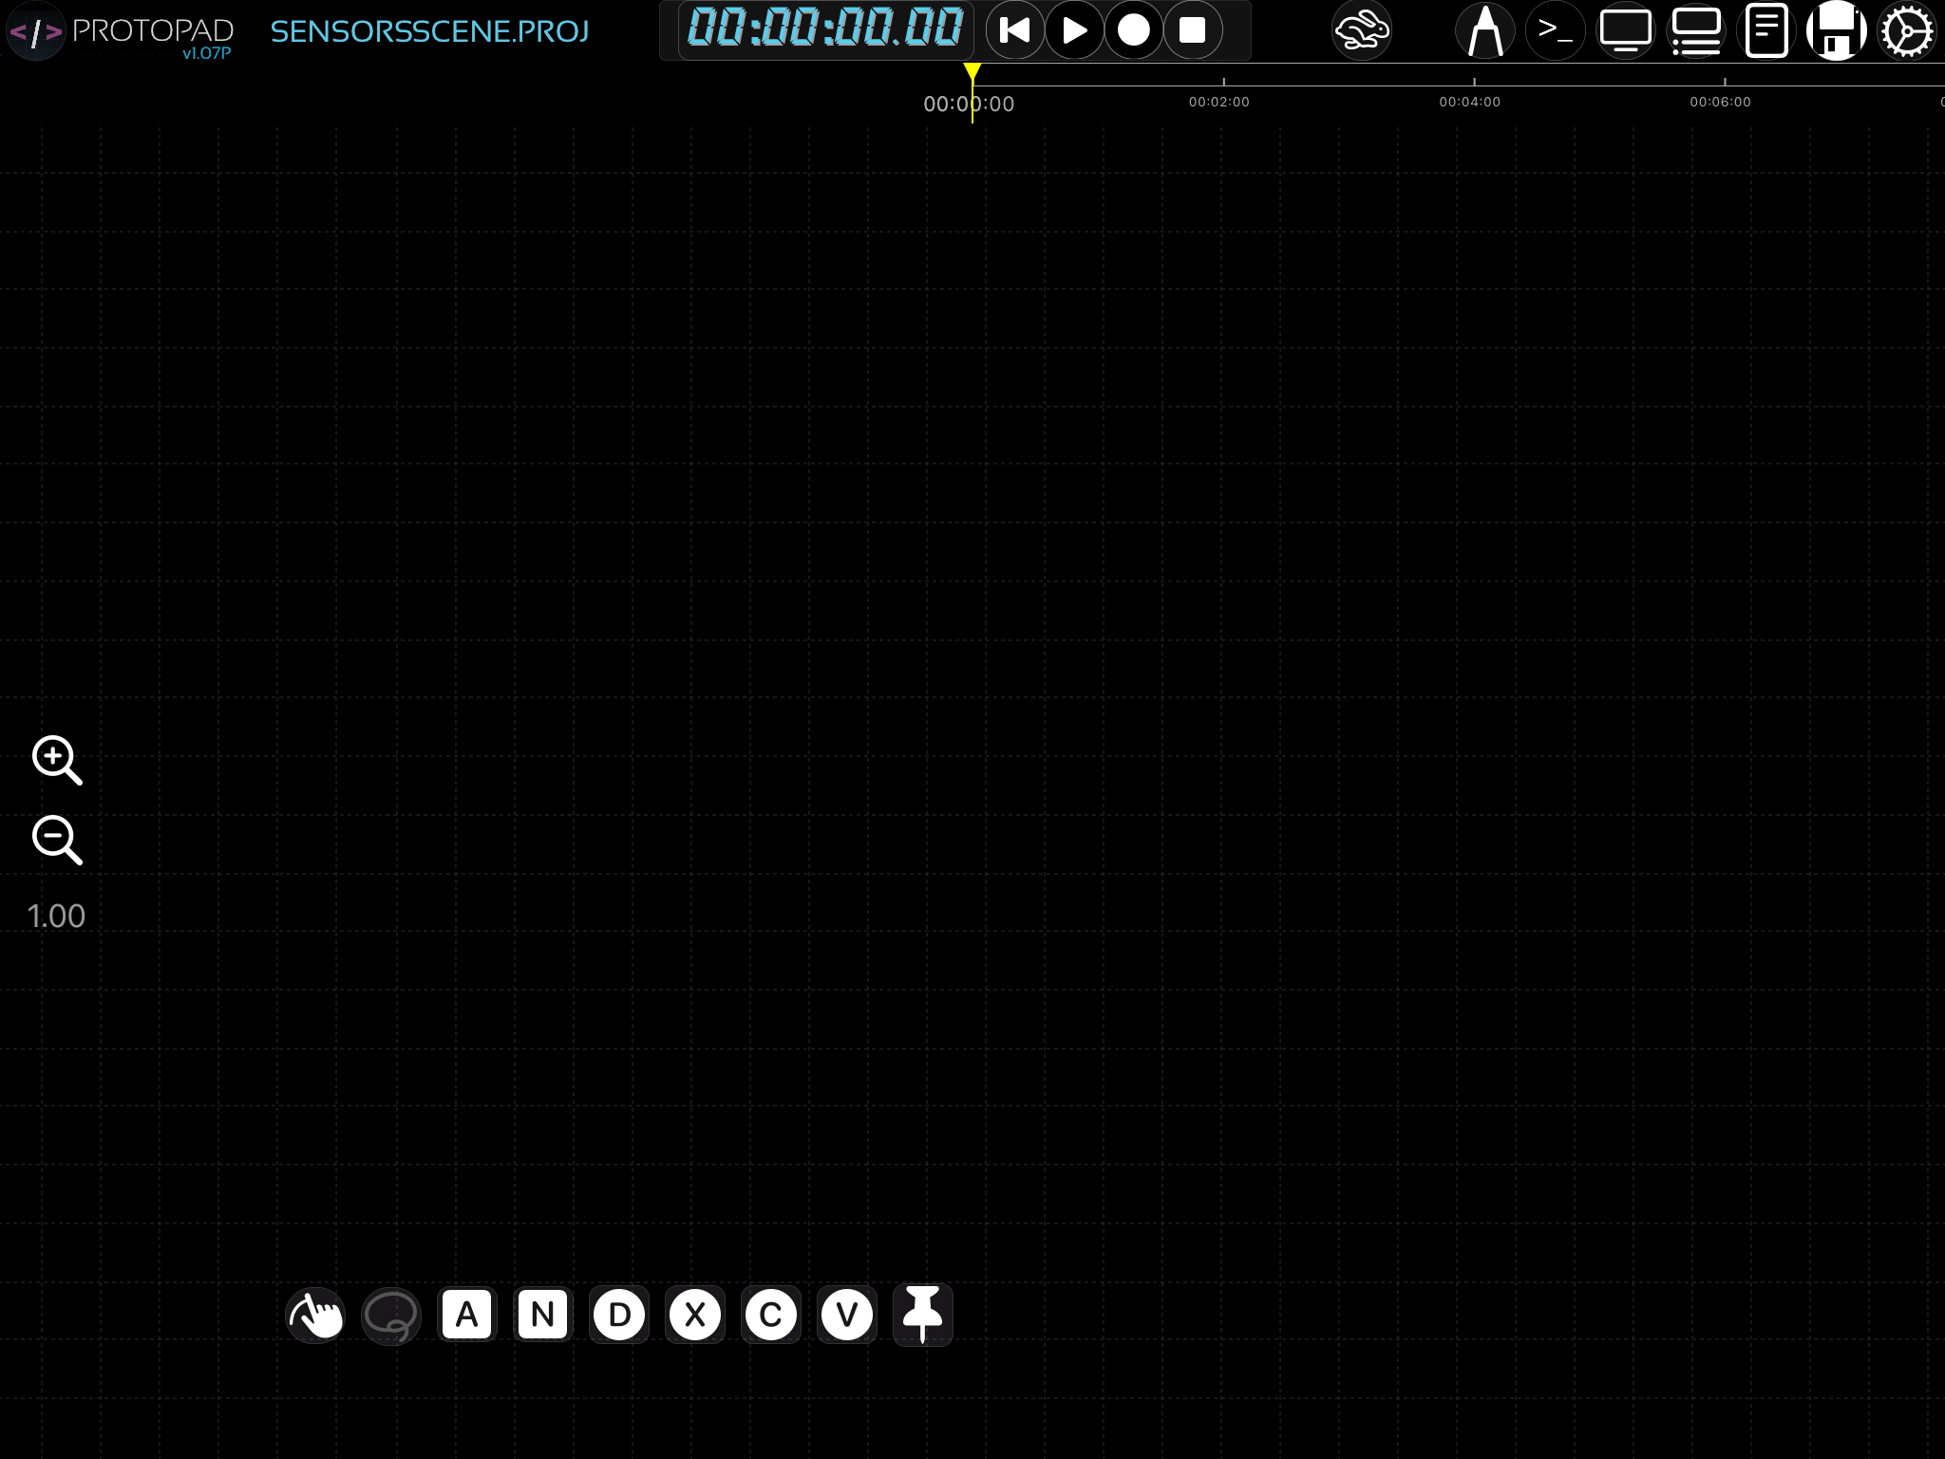Click the round D button
1945x1459 pixels.
(619, 1316)
